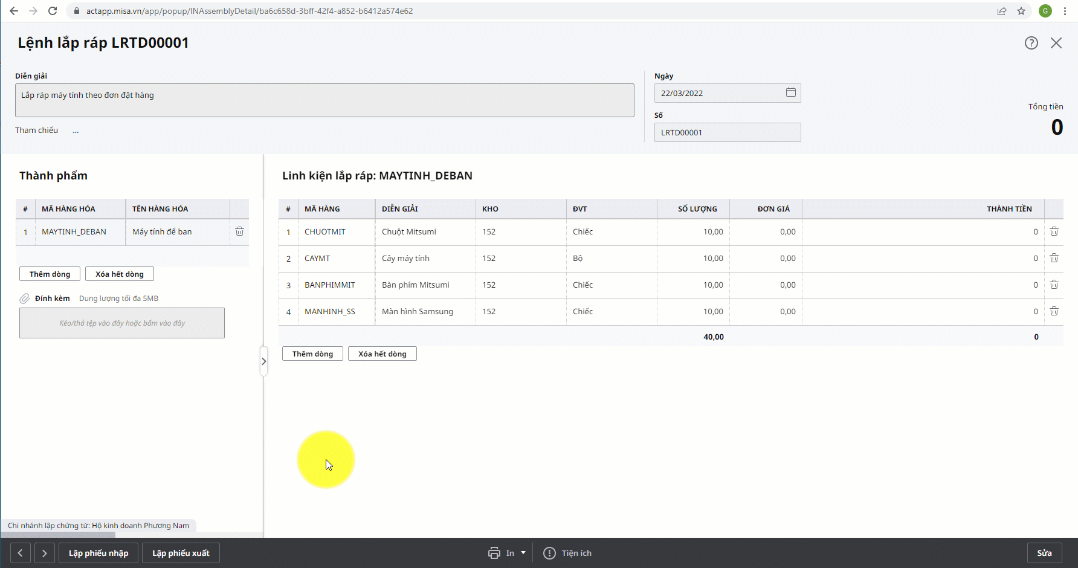Add row under Linh kiện lắp ráp table
1078x568 pixels.
pyautogui.click(x=313, y=353)
